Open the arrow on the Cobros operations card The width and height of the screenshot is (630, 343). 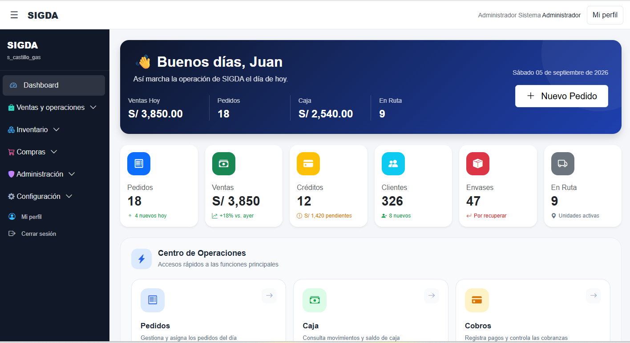pos(594,296)
